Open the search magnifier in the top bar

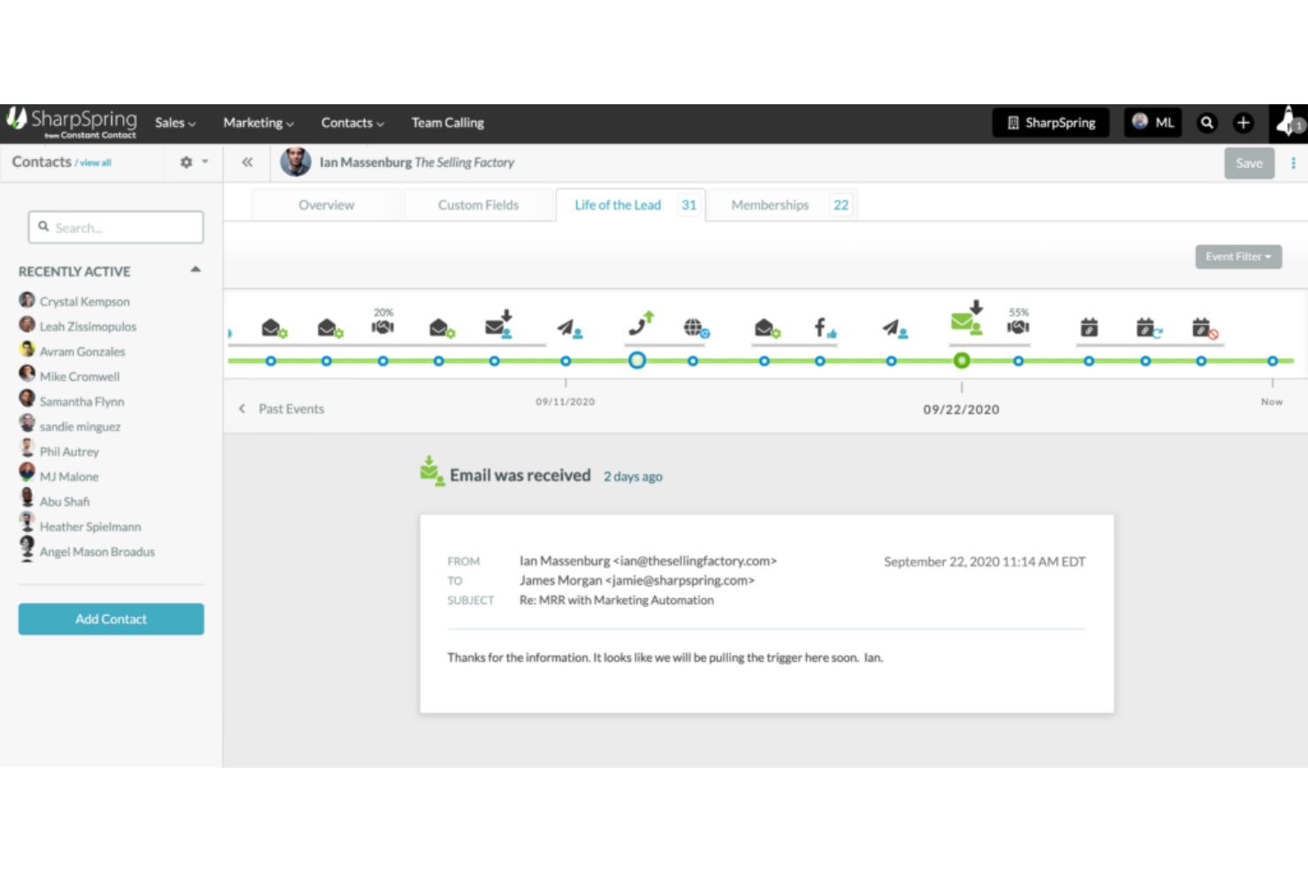[1207, 123]
